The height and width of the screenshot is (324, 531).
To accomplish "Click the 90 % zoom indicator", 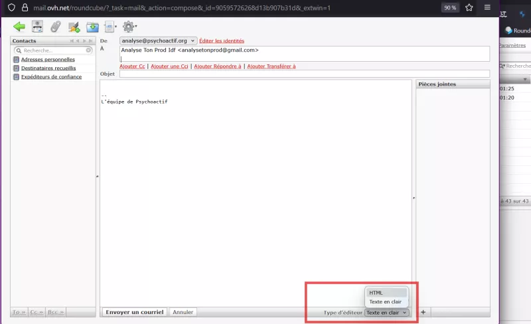I will tap(450, 7).
